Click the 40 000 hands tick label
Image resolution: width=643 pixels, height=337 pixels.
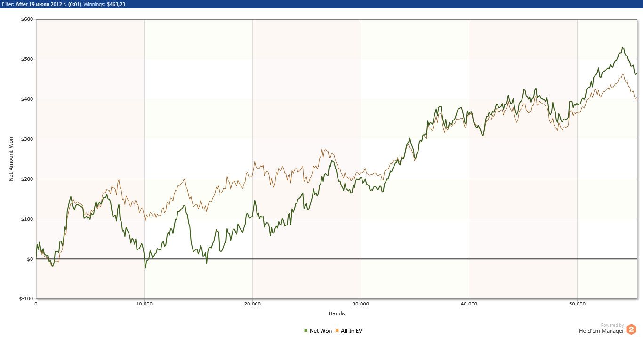469,305
